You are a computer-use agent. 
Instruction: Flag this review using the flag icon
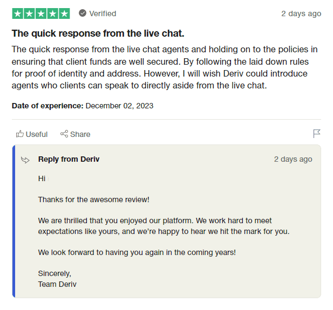[317, 134]
